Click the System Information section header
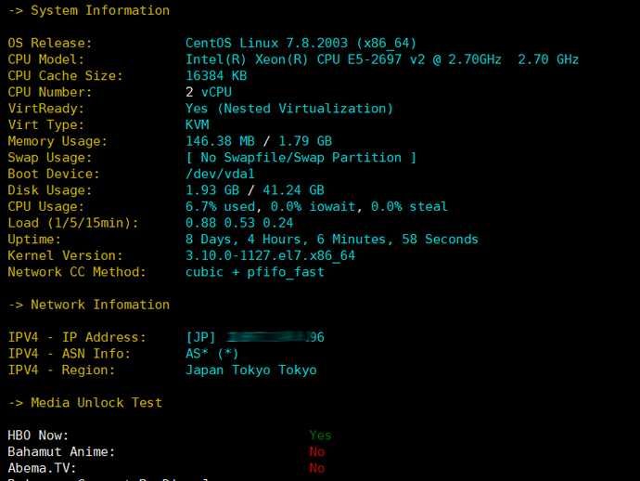Viewport: 640px width, 481px height. pos(100,11)
